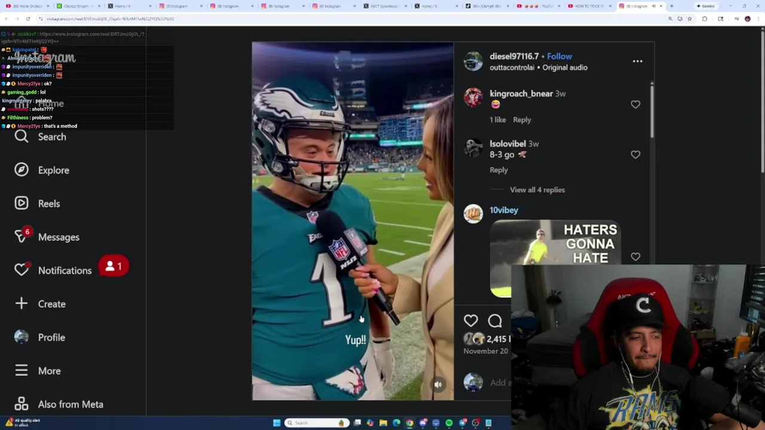Open Spotify from the taskbar
765x430 pixels.
pyautogui.click(x=449, y=423)
